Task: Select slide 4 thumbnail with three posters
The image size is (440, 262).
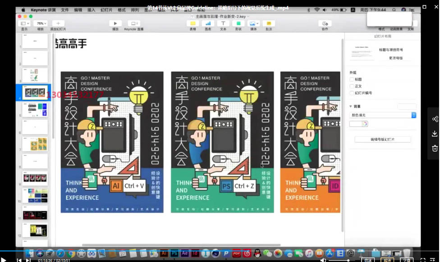Action: pyautogui.click(x=35, y=92)
